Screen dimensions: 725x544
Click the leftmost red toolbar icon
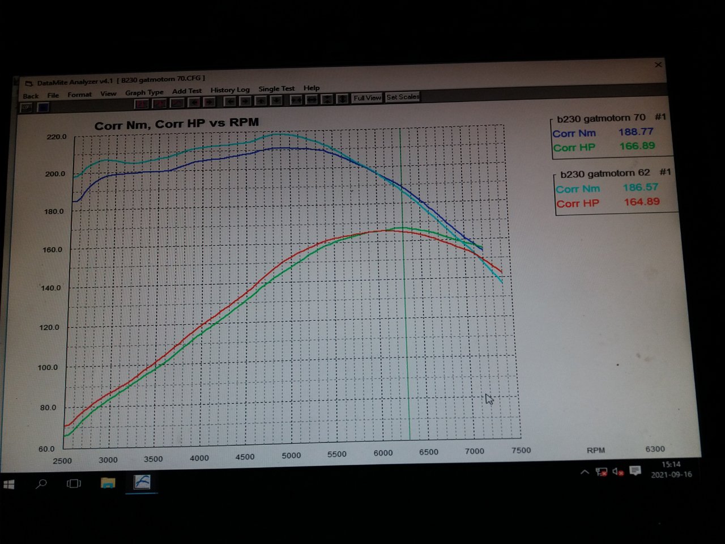142,103
